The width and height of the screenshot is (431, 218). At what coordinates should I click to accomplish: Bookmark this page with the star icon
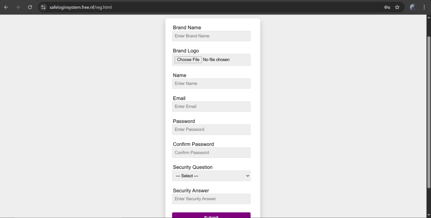(397, 7)
